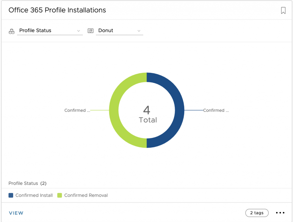Click the Donut dropdown chevron arrow
The image size is (293, 222).
(x=139, y=31)
